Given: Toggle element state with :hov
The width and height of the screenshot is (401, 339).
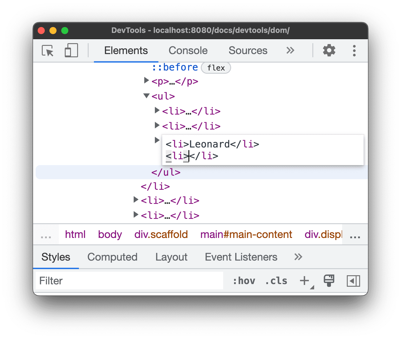Looking at the screenshot, I should [x=244, y=281].
